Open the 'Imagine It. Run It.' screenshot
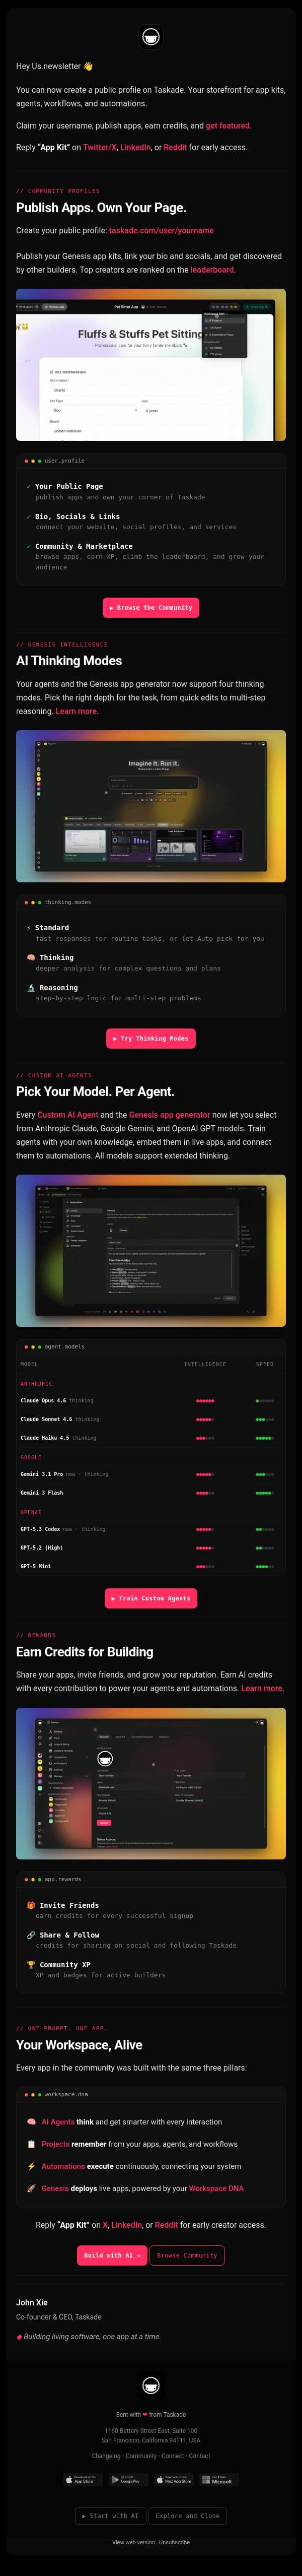The width and height of the screenshot is (302, 2576). click(151, 806)
